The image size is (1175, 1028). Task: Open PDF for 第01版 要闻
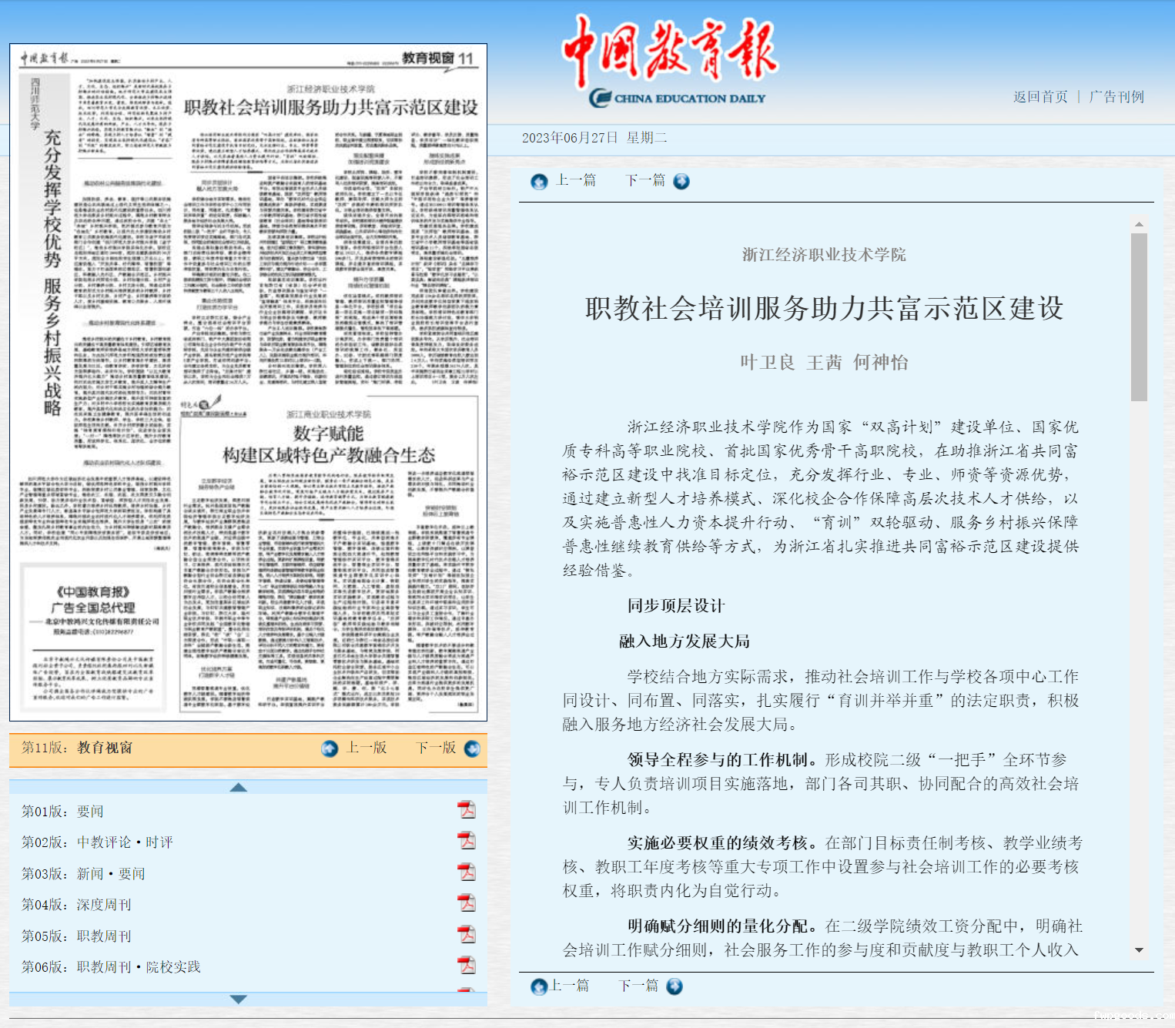[x=467, y=810]
